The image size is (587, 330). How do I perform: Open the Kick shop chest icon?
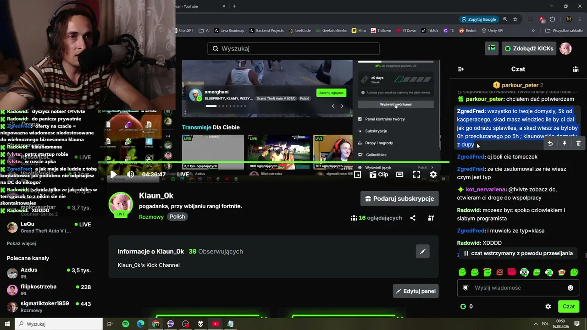(492, 48)
